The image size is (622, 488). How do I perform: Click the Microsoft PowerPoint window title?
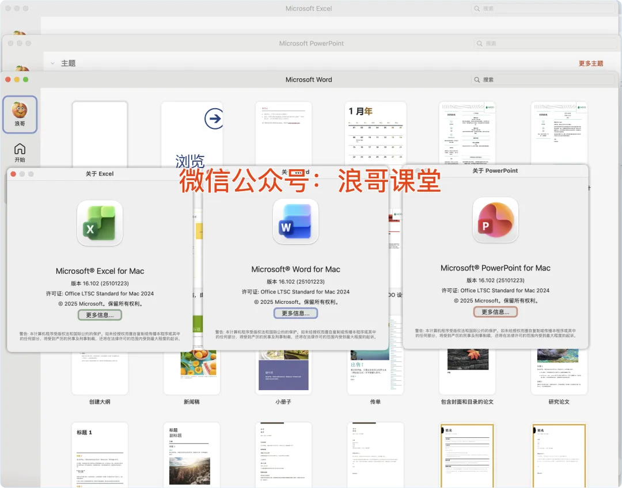click(x=312, y=43)
